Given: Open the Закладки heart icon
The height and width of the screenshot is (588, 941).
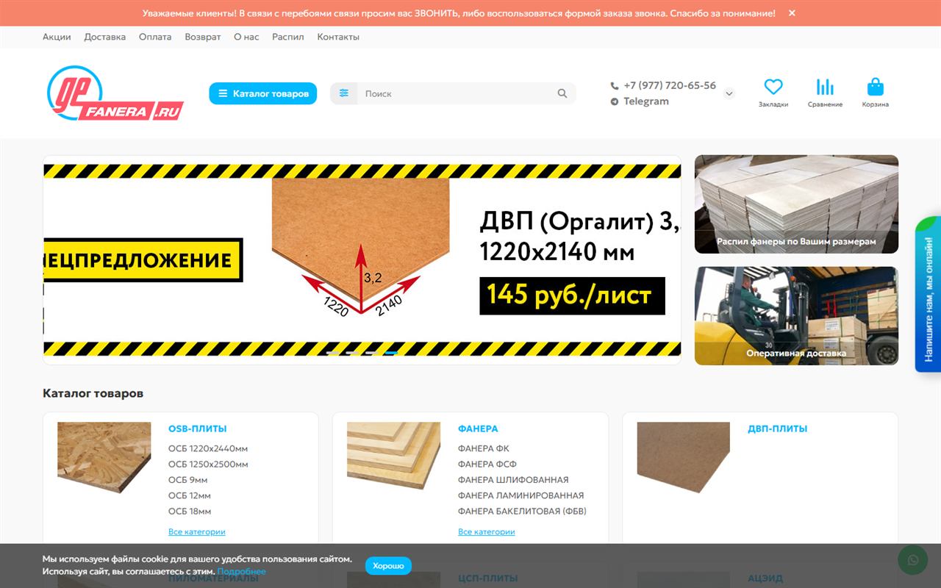Looking at the screenshot, I should click(x=773, y=87).
